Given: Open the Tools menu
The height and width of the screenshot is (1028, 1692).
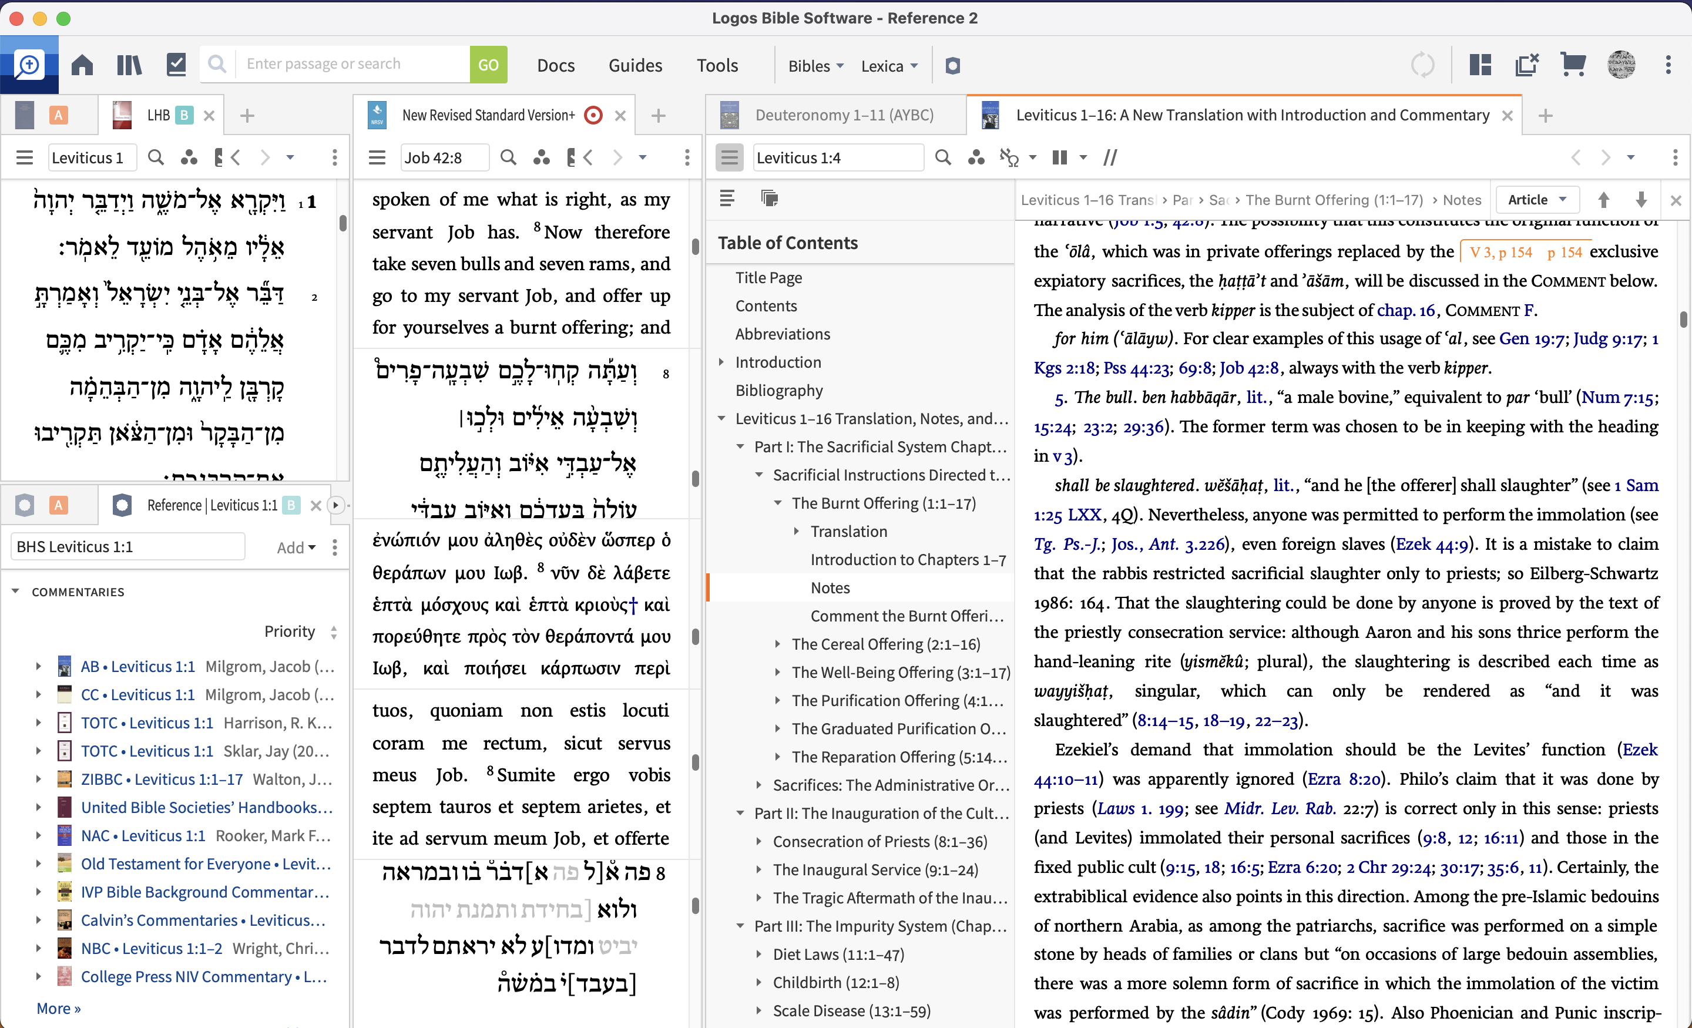Looking at the screenshot, I should coord(717,66).
